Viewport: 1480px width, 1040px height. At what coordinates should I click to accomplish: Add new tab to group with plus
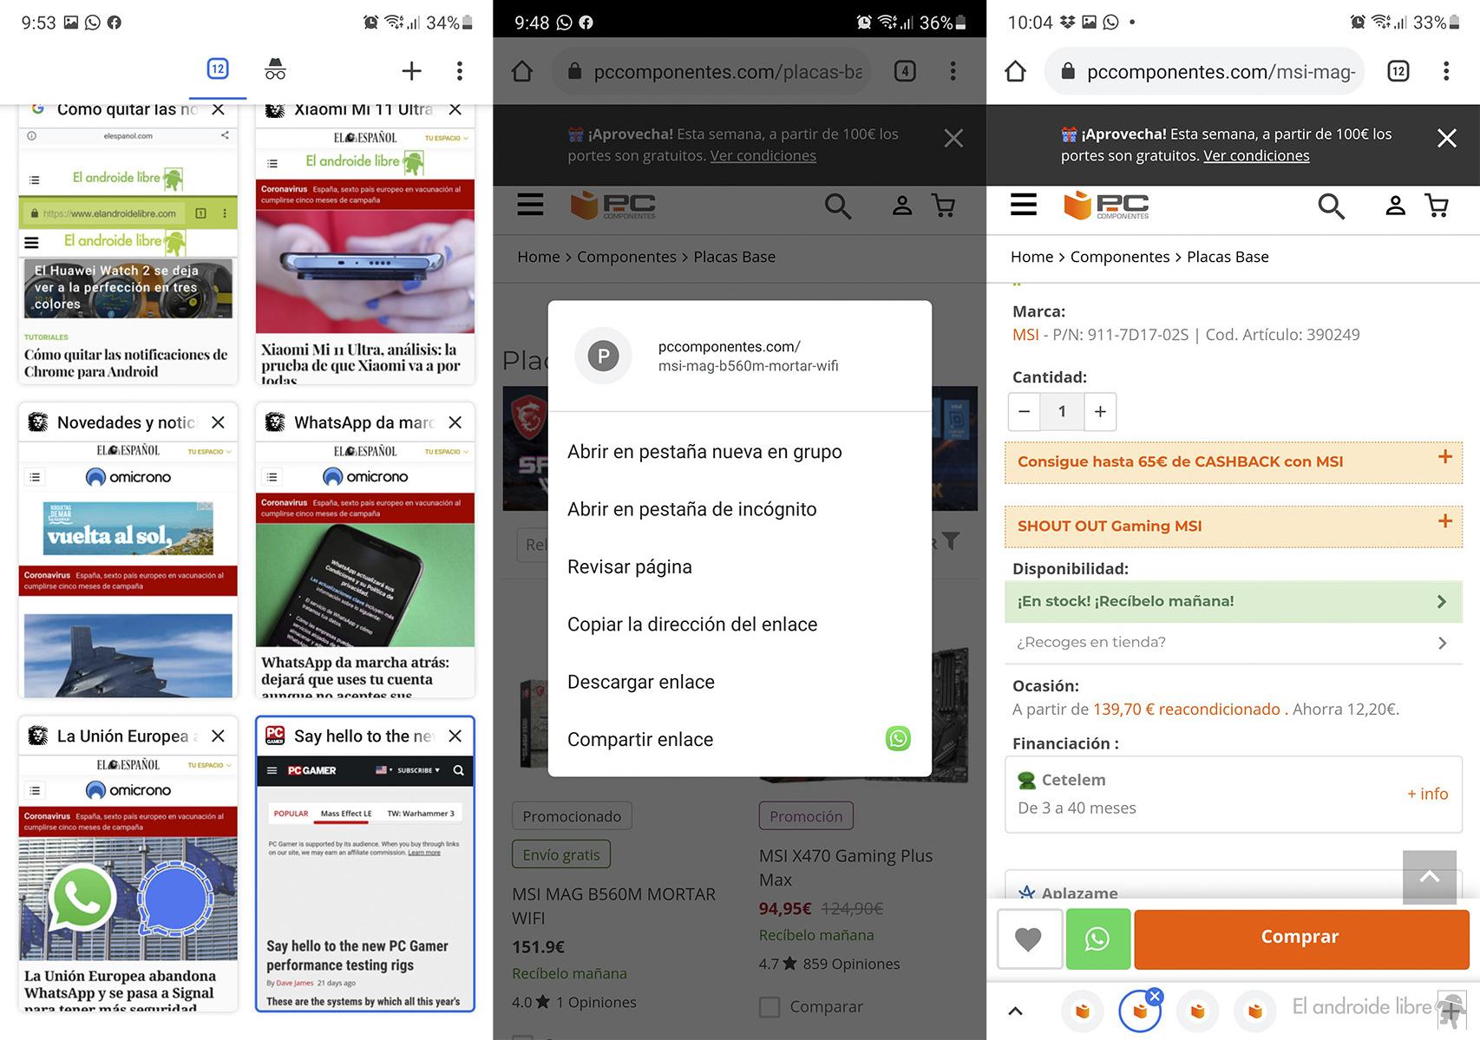tap(1451, 1011)
